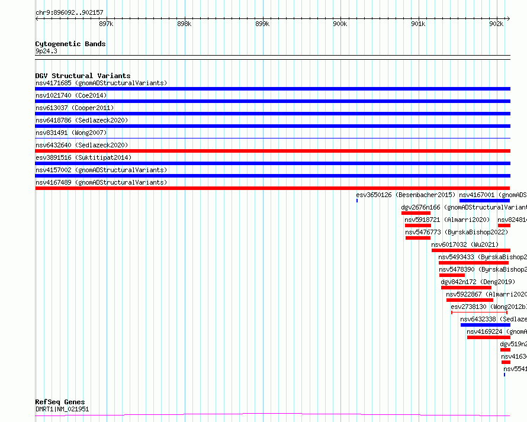Select the nsv1021740 (Coe2014) variant label
This screenshot has height=422, width=527.
click(71, 95)
